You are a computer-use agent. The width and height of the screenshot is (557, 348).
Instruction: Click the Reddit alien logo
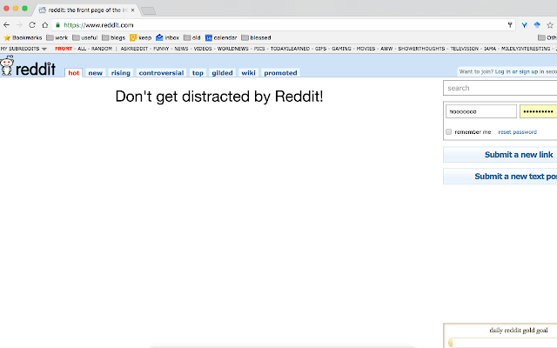pos(8,66)
